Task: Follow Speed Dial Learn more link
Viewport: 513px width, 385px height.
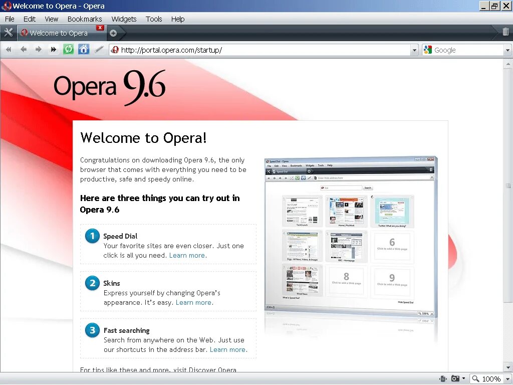Action: pos(187,255)
